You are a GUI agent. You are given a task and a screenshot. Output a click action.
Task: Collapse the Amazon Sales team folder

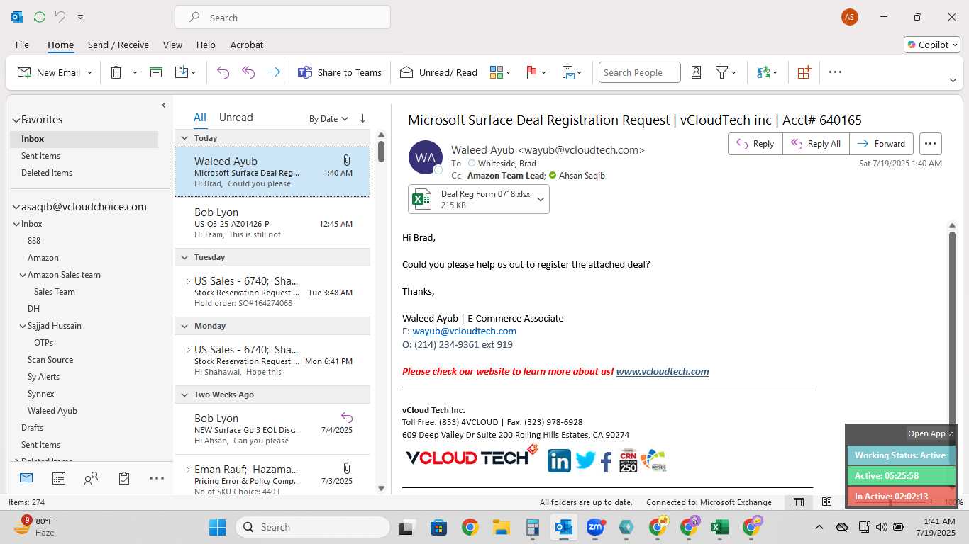point(23,275)
